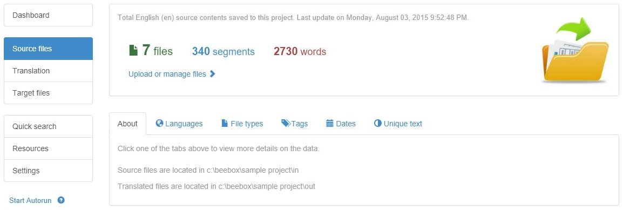This screenshot has height=210, width=623.
Task: Click the help icon next to Start Autorun
Action: [61, 200]
